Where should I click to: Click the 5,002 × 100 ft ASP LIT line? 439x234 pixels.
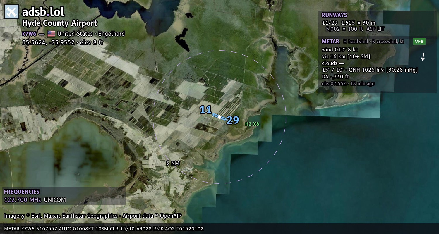click(355, 29)
